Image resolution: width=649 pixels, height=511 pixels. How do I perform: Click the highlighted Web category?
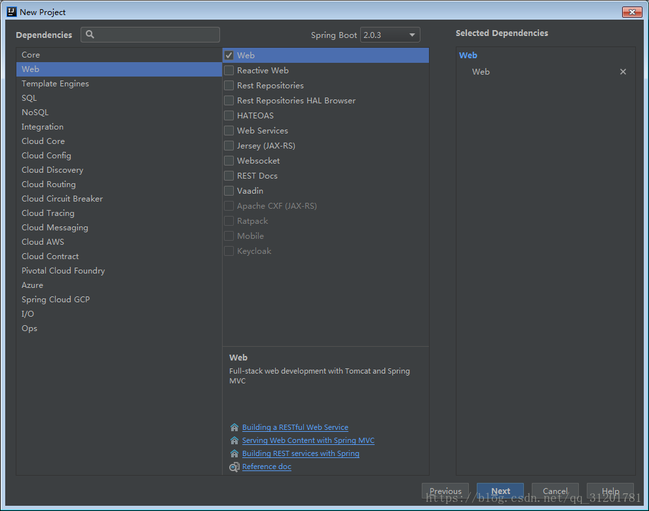119,69
